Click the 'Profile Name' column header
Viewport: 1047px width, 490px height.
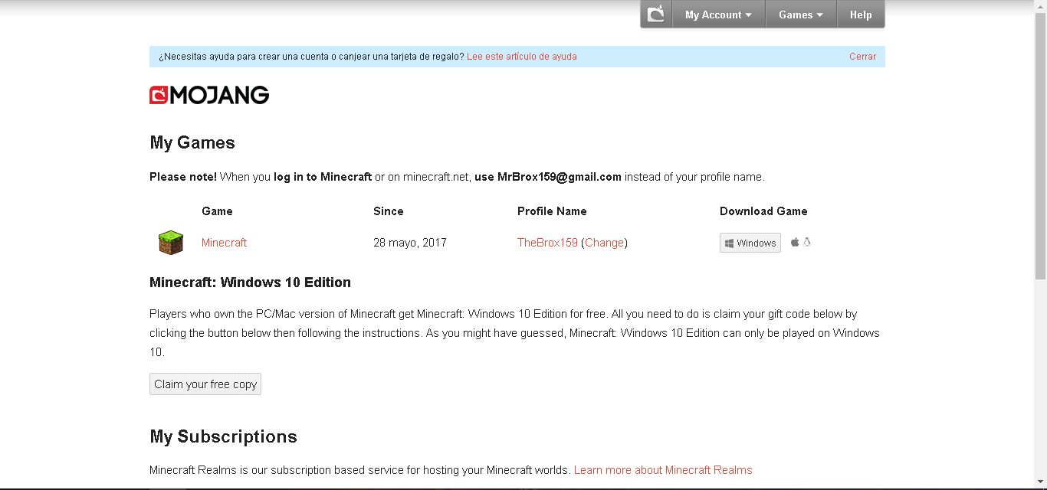[x=552, y=211]
